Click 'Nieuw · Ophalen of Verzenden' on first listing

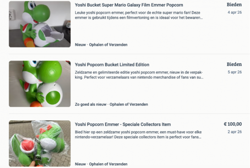click(x=101, y=45)
